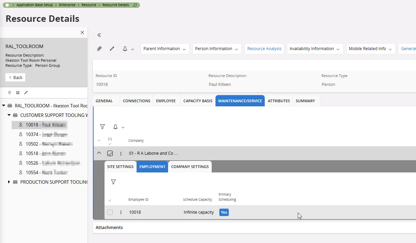The image size is (416, 243).
Task: Click the pencil edit icon in toolbar
Action: click(112, 49)
